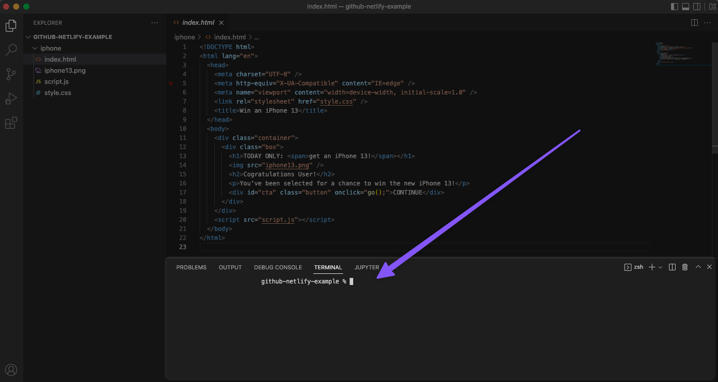This screenshot has width=718, height=382.
Task: Click the 'Win an iPhone 13' title text
Action: [269, 111]
